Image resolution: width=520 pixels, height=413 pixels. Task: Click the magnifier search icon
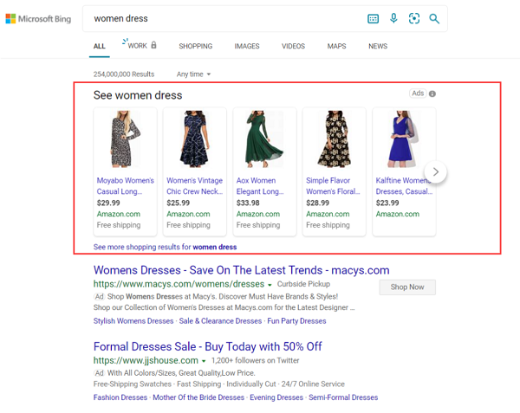[434, 19]
